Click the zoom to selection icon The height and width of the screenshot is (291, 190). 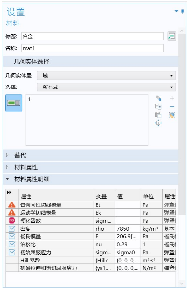tap(158, 123)
